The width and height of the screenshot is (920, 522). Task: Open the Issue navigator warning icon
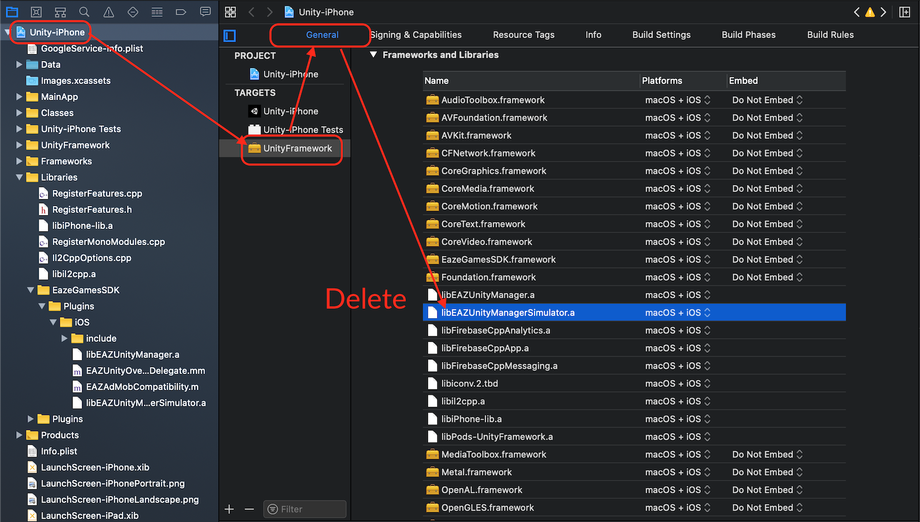pyautogui.click(x=108, y=12)
